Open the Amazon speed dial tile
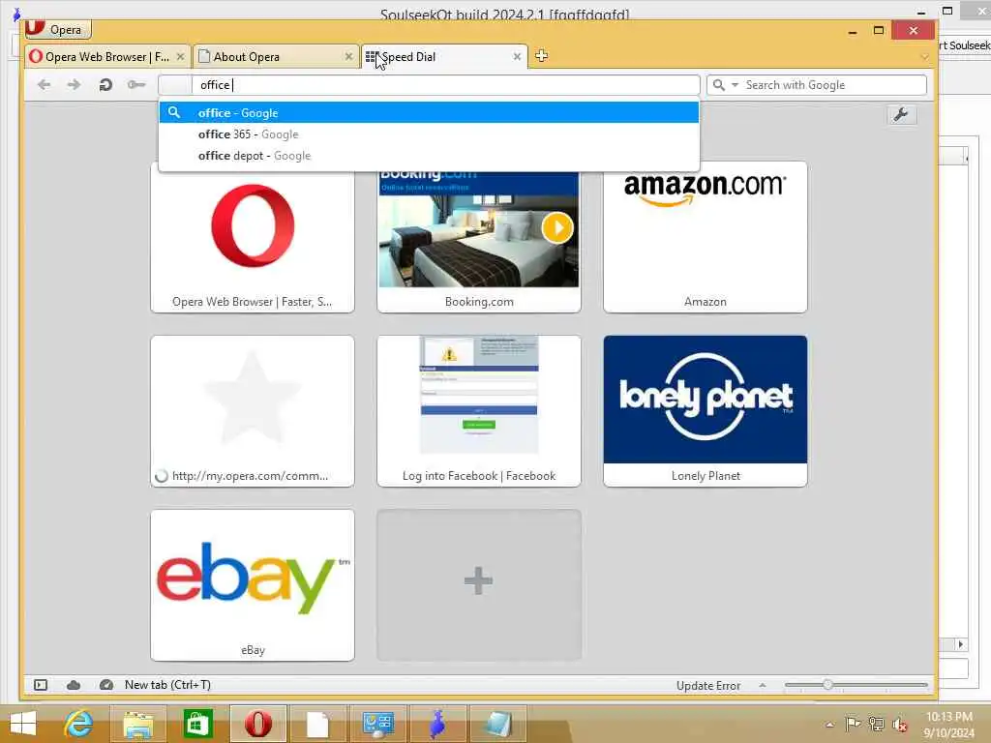Image resolution: width=991 pixels, height=743 pixels. 706,237
